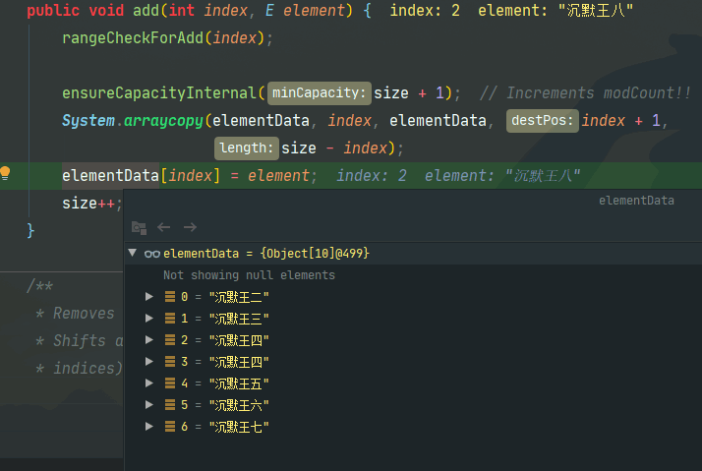Select the value "沉默王三" at index 1
Image resolution: width=702 pixels, height=471 pixels.
[239, 319]
